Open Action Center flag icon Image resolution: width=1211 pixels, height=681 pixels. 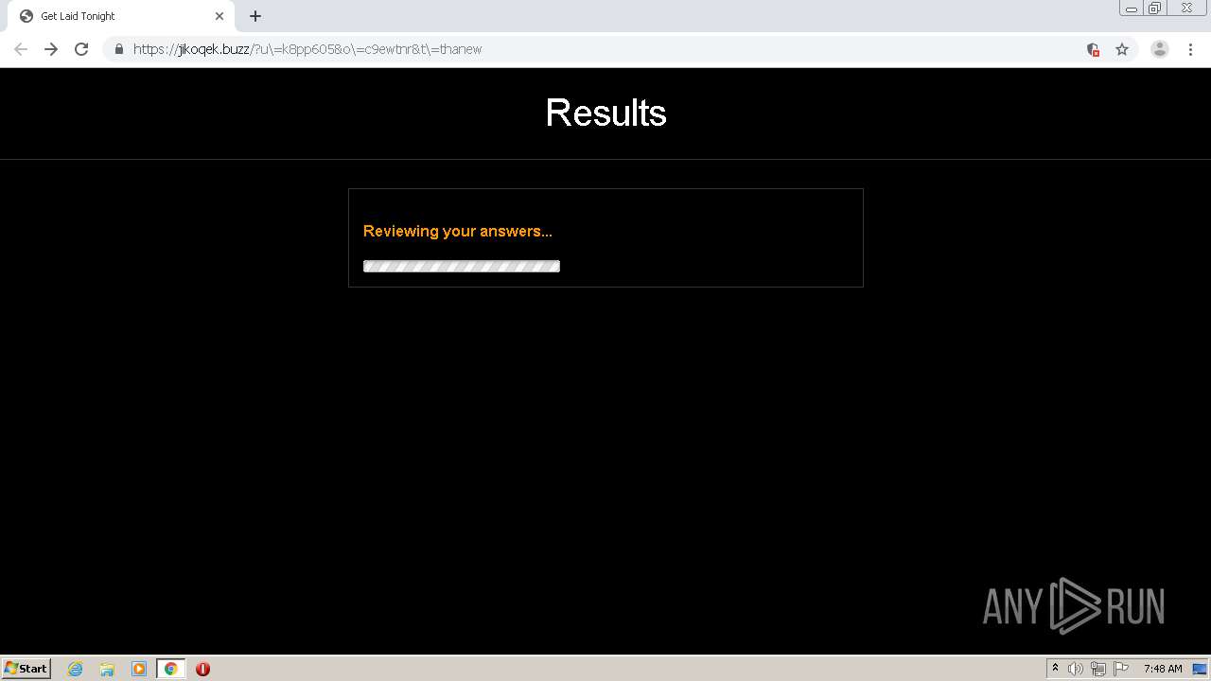click(1121, 669)
